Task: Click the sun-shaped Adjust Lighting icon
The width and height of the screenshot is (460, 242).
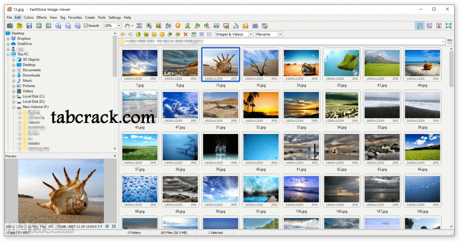Action: click(x=178, y=26)
